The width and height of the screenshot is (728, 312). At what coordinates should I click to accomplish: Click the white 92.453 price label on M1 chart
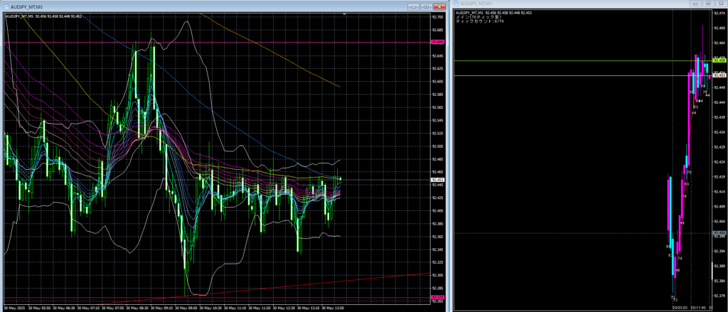pyautogui.click(x=719, y=75)
